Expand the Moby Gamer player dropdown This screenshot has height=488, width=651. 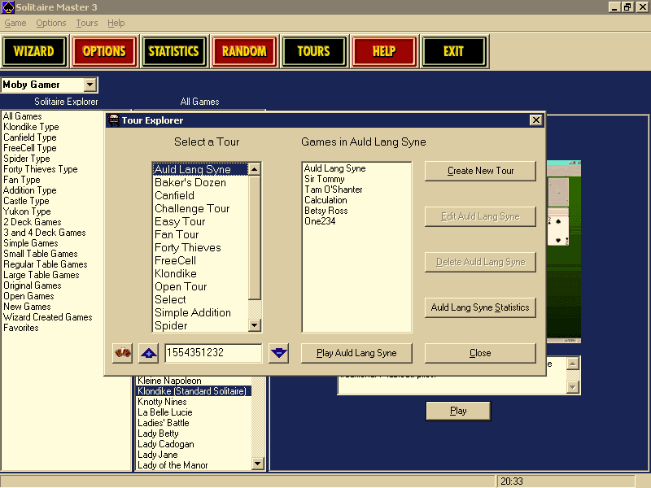[90, 85]
